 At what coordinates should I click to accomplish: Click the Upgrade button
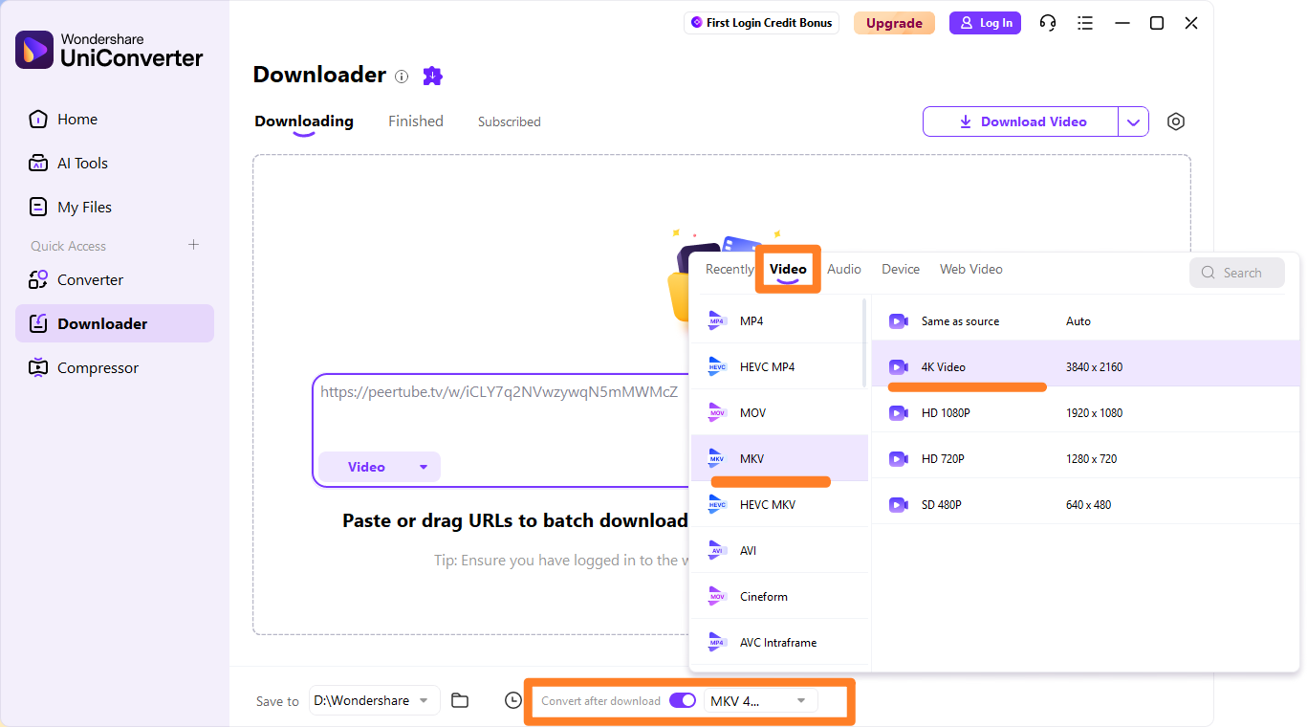coord(894,23)
